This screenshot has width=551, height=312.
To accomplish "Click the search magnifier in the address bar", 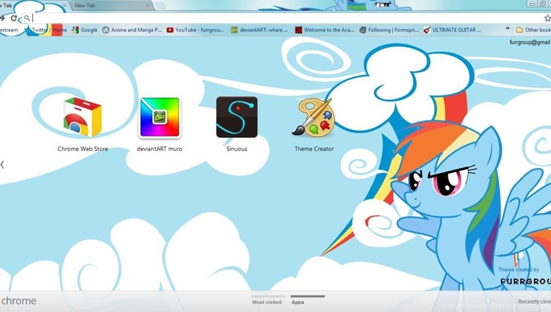I will tap(27, 18).
